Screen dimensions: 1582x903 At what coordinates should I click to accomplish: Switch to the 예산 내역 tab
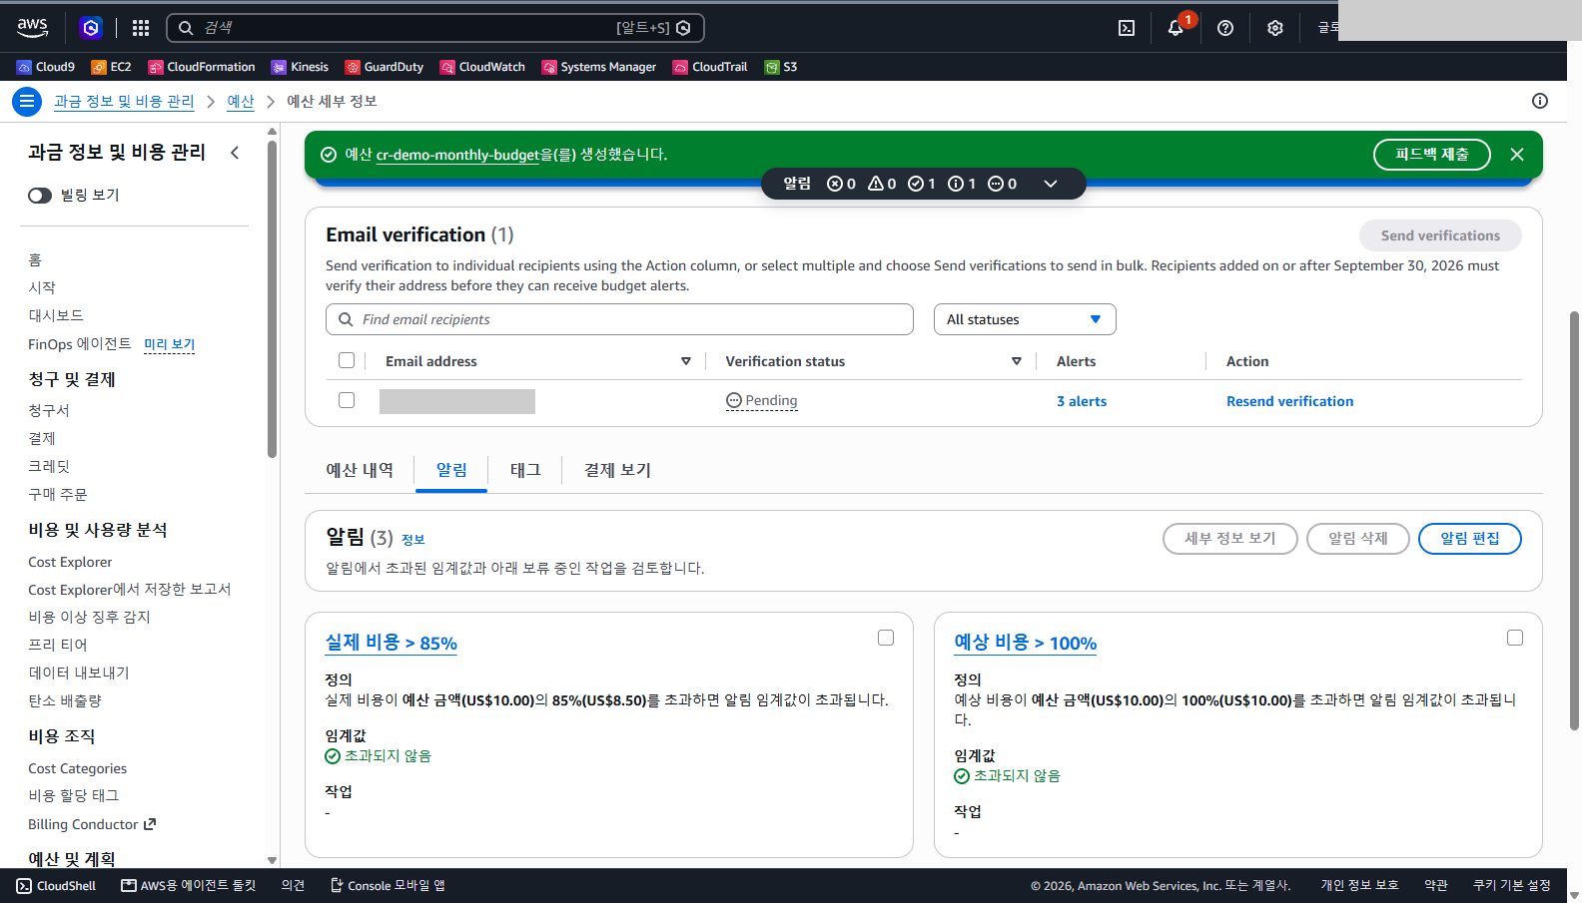360,470
